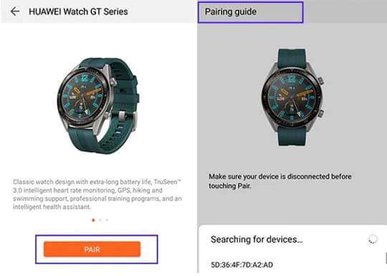The image size is (387, 276).
Task: Click the Searching for devices text
Action: (x=257, y=239)
